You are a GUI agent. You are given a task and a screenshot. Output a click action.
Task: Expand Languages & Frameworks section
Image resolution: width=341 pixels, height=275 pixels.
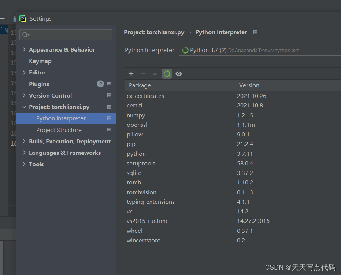tap(24, 153)
